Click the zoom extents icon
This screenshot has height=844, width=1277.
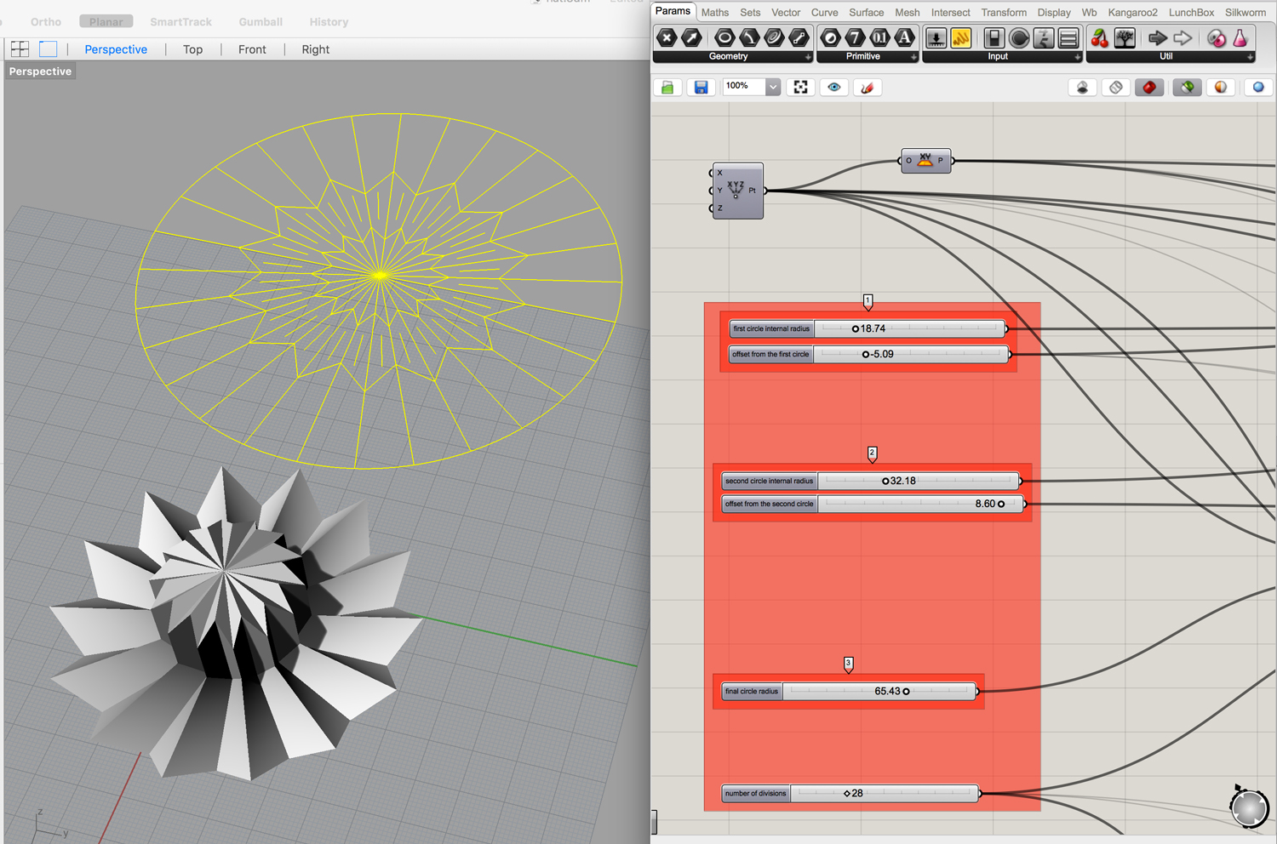(801, 88)
